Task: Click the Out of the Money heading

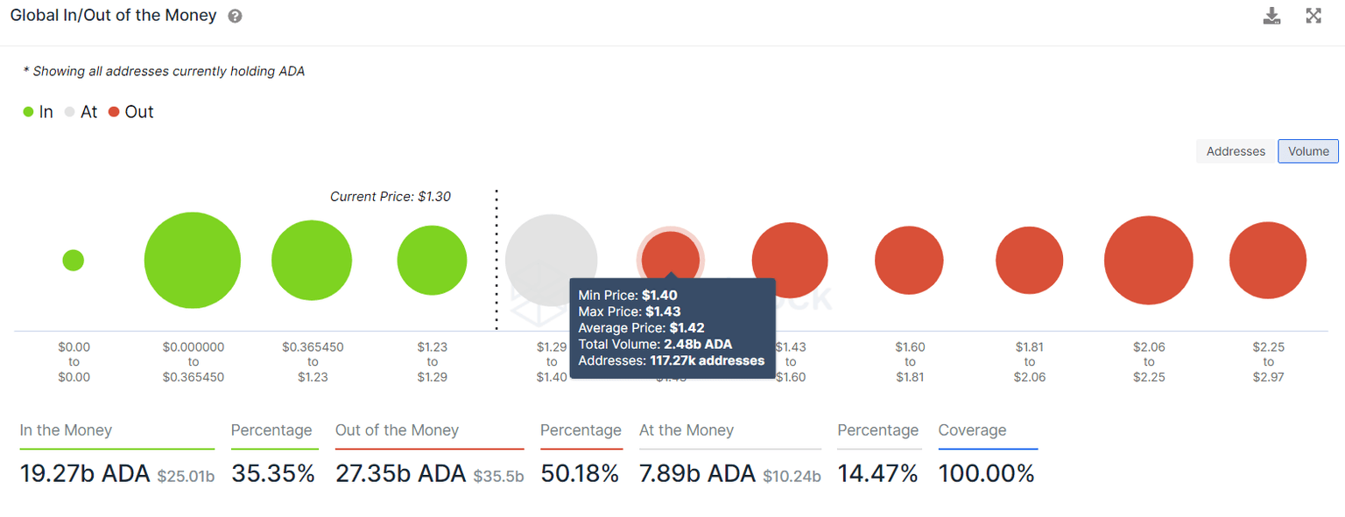Action: tap(397, 430)
